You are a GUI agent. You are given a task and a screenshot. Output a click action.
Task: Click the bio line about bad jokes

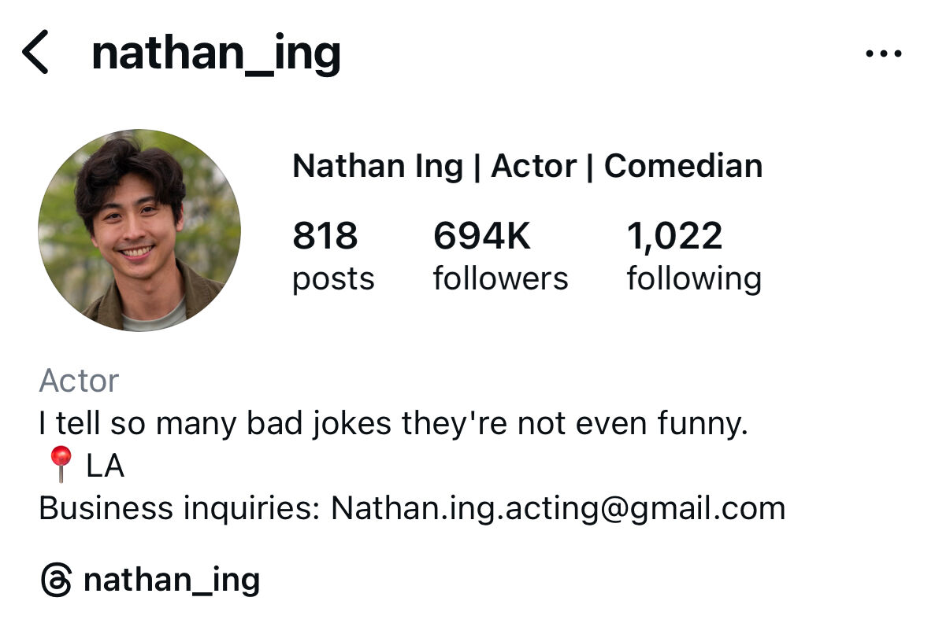pyautogui.click(x=393, y=424)
